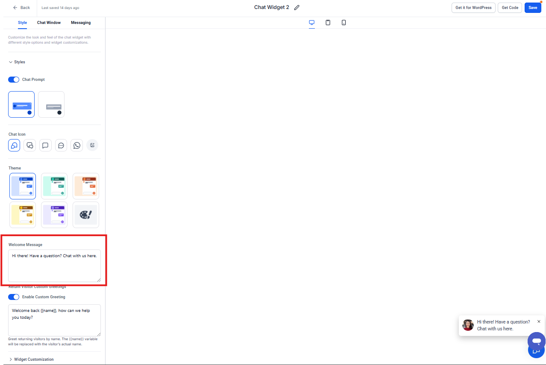Select the WhatsApp chat icon option
Image resolution: width=546 pixels, height=365 pixels.
[x=76, y=145]
